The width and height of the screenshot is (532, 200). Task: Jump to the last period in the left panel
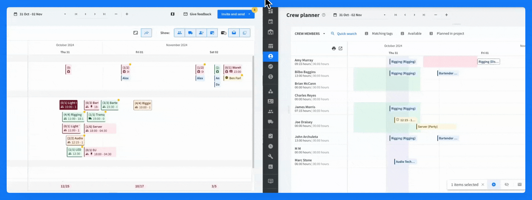(104, 14)
